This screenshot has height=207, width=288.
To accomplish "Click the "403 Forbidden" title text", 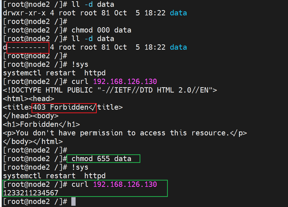I will (x=65, y=107).
